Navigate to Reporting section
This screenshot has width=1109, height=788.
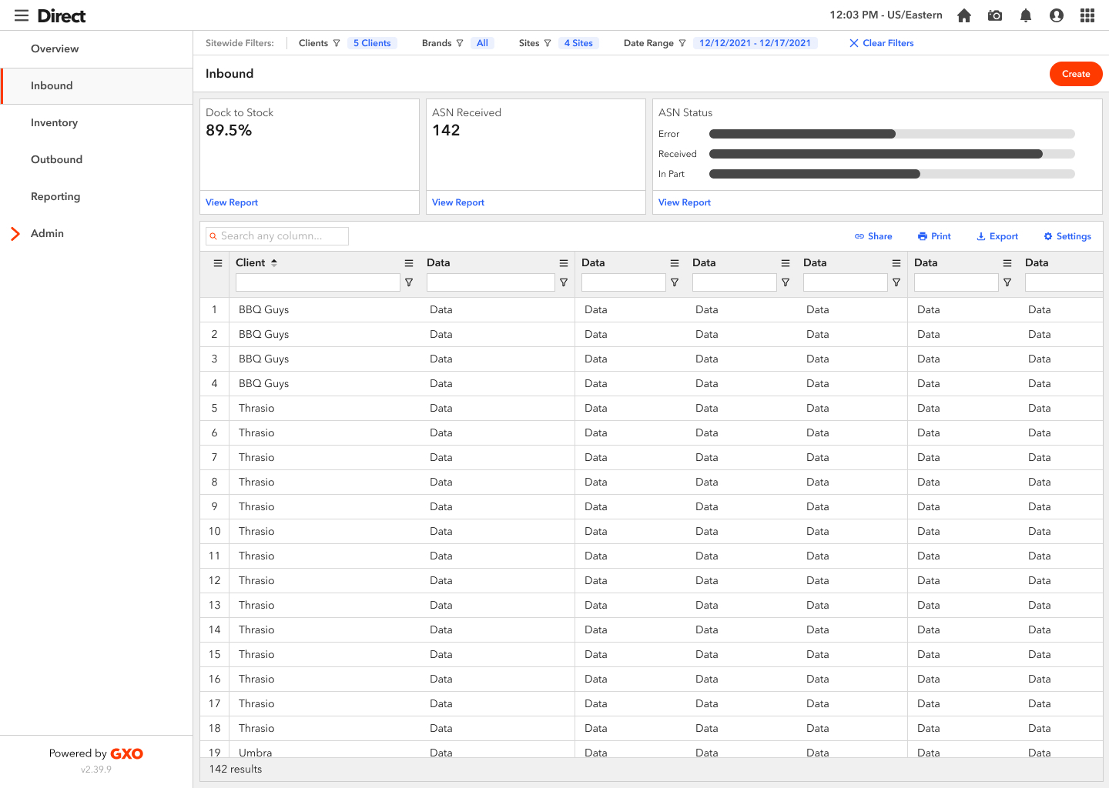pyautogui.click(x=55, y=197)
